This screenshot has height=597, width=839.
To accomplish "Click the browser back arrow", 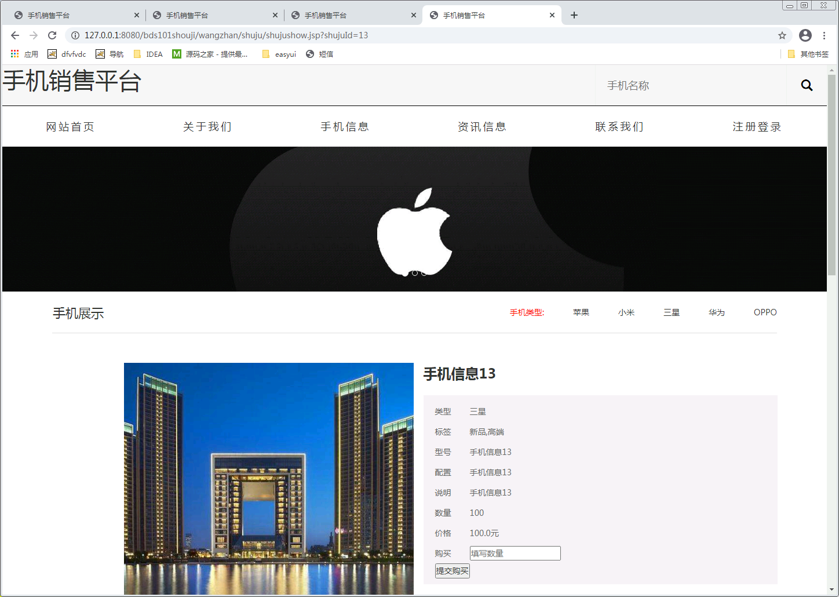I will pos(15,35).
